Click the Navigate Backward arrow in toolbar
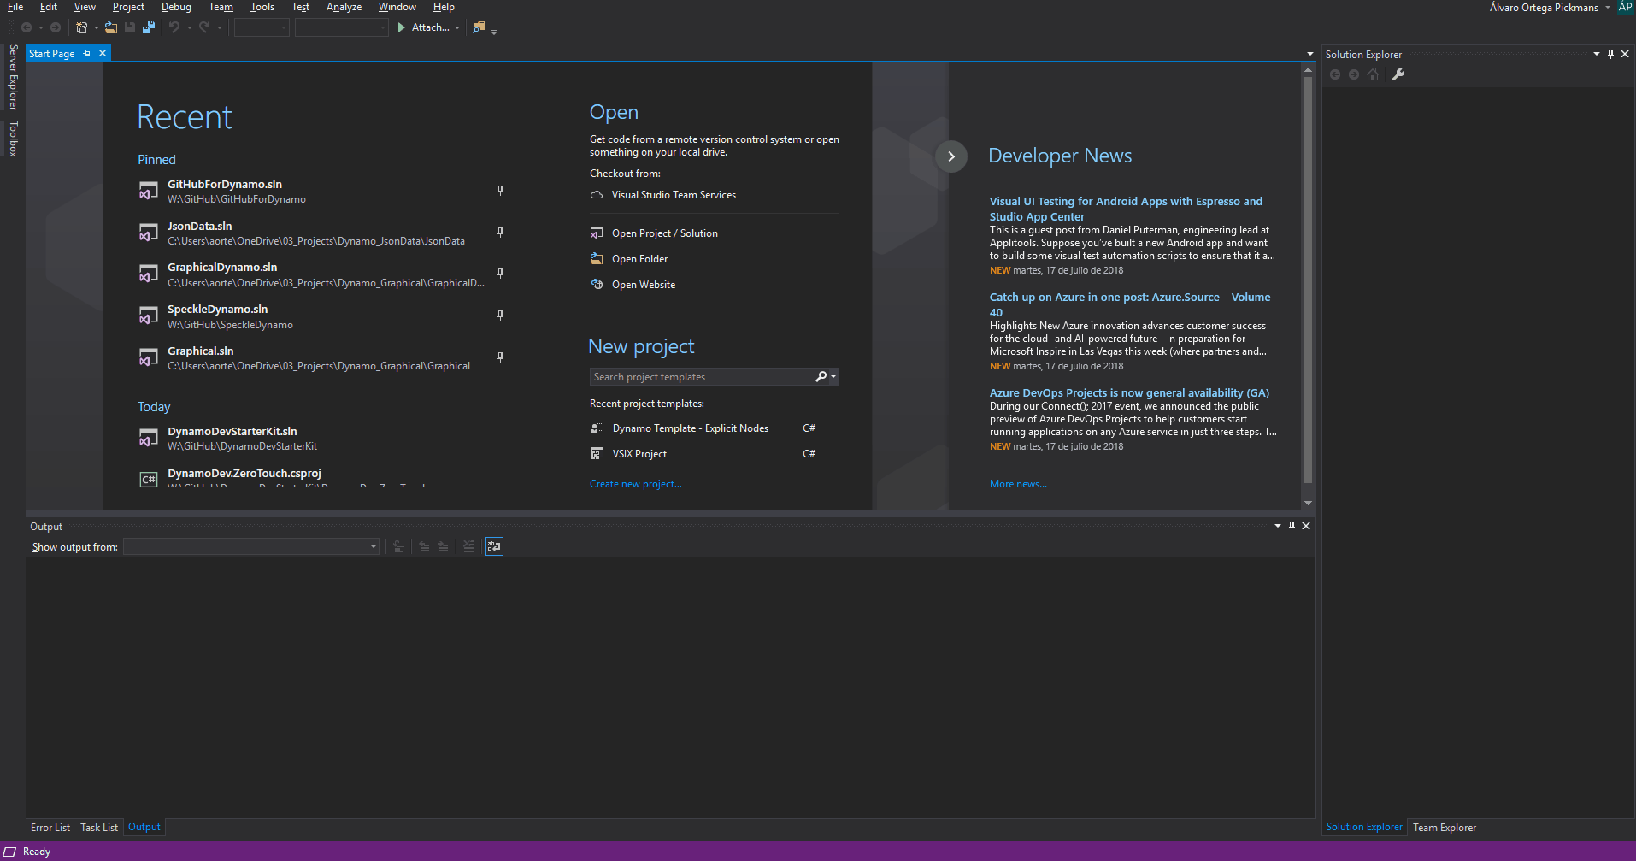 [26, 27]
